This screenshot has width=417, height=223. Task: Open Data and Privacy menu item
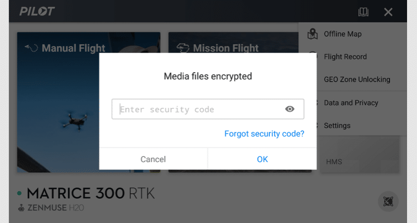coord(351,103)
